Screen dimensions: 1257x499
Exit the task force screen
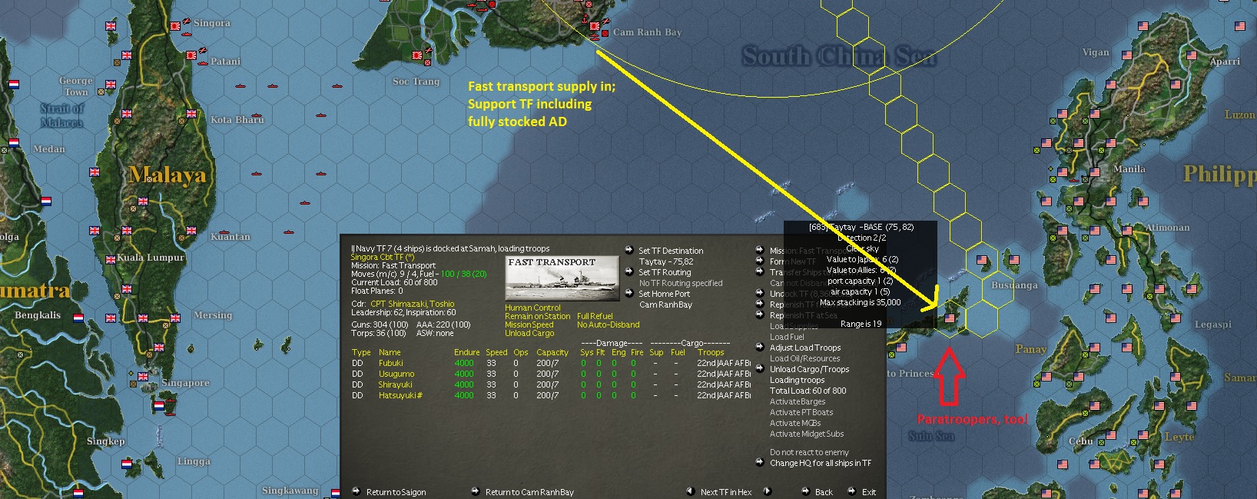pyautogui.click(x=868, y=492)
